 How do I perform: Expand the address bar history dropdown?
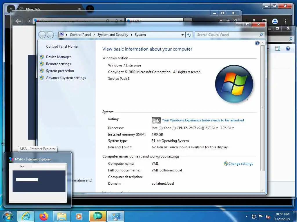[182, 35]
